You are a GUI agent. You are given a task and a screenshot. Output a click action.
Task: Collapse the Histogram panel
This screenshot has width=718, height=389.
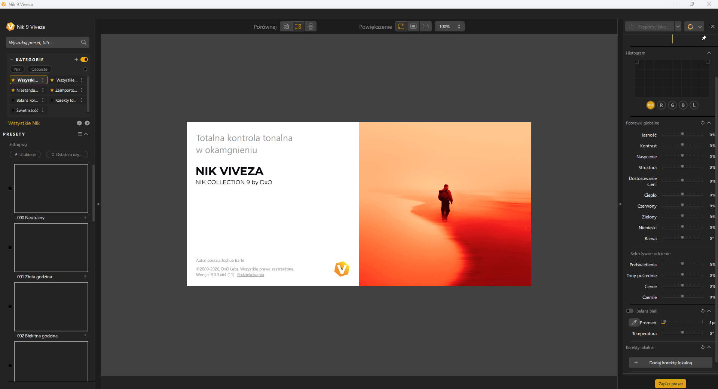click(x=709, y=53)
